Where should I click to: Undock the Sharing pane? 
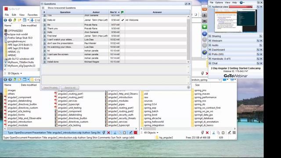coord(261,36)
